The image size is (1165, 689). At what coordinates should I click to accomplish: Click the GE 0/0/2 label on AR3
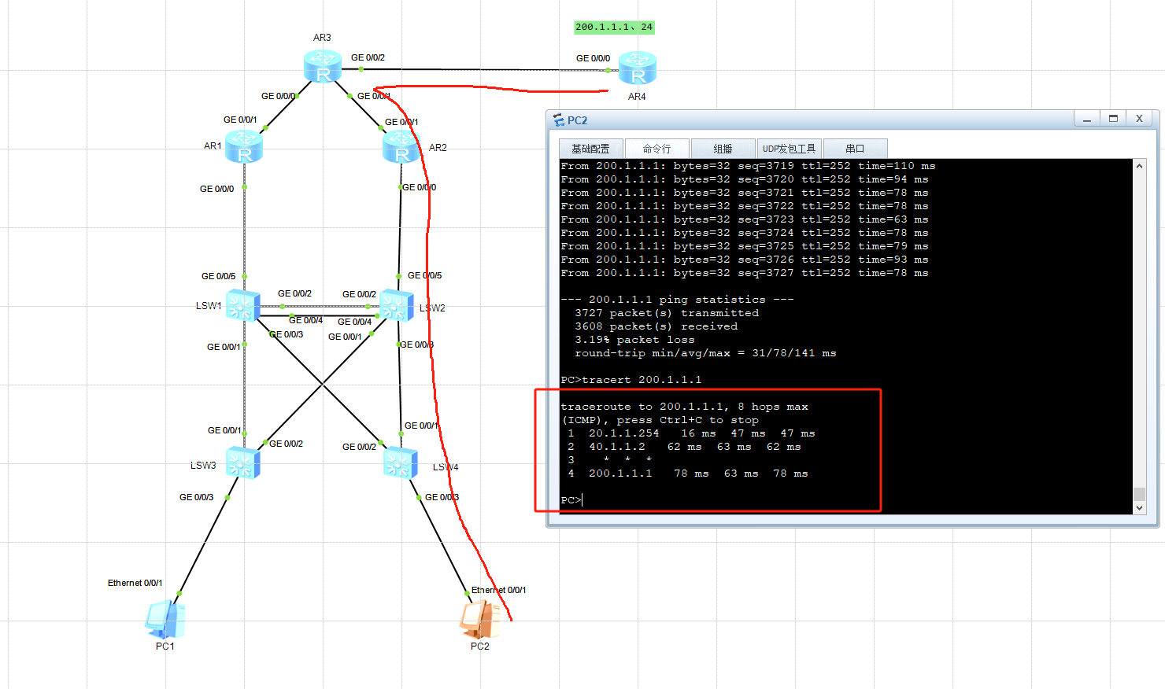click(368, 58)
